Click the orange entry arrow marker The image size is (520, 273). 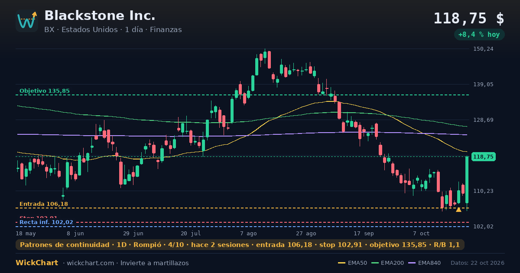tap(458, 210)
